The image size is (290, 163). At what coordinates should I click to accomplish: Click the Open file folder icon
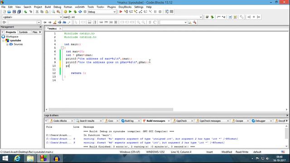[9, 12]
